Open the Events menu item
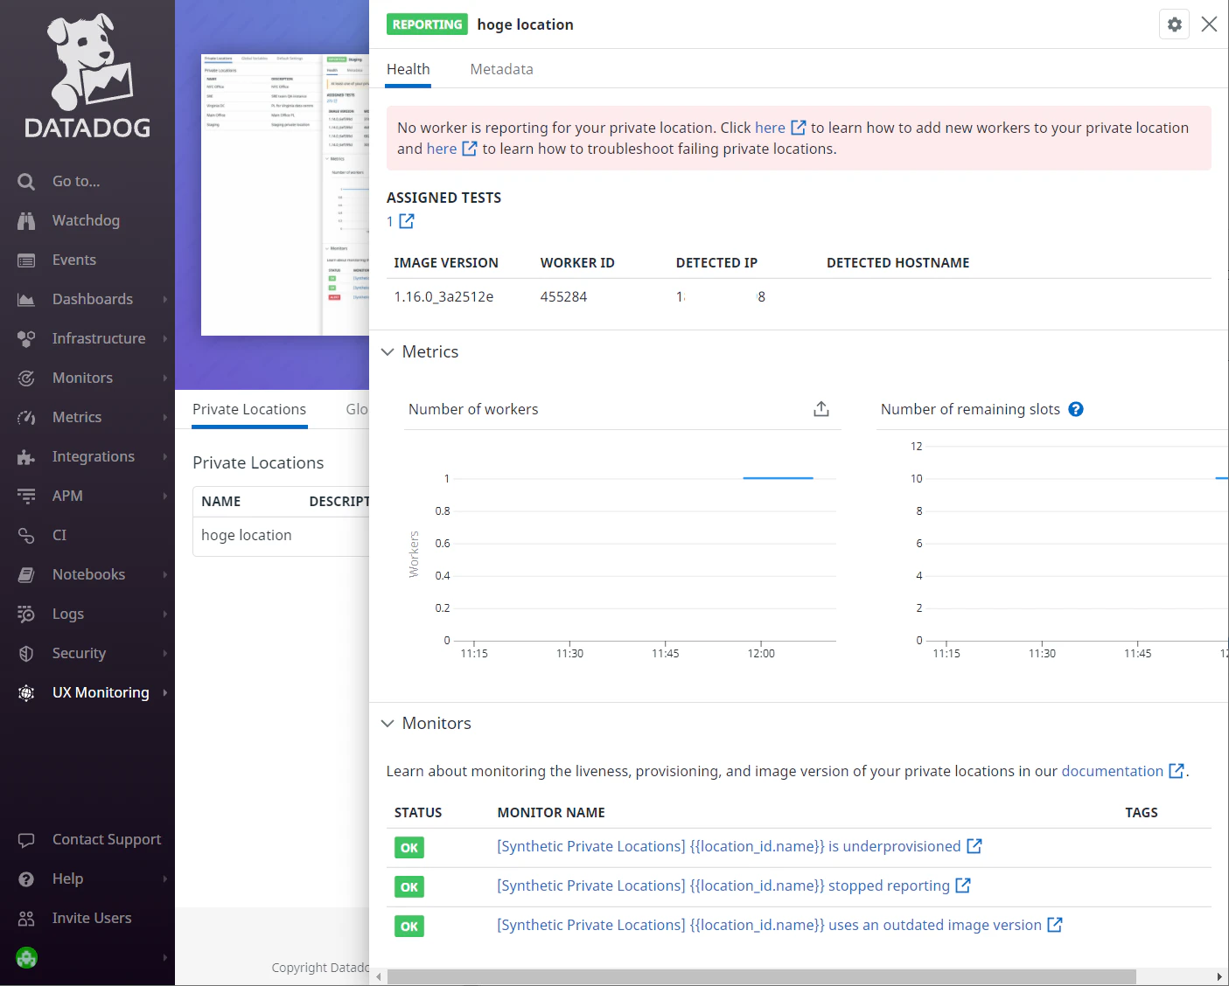The height and width of the screenshot is (986, 1229). pyautogui.click(x=74, y=260)
